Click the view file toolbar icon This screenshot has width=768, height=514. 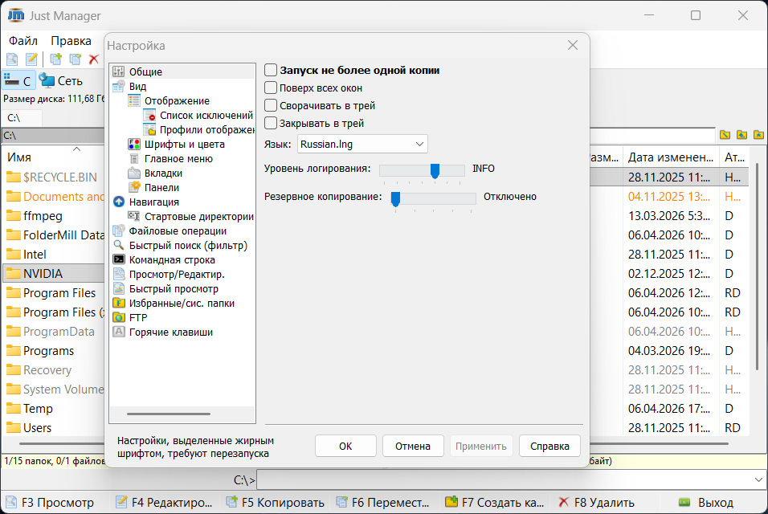(x=12, y=59)
